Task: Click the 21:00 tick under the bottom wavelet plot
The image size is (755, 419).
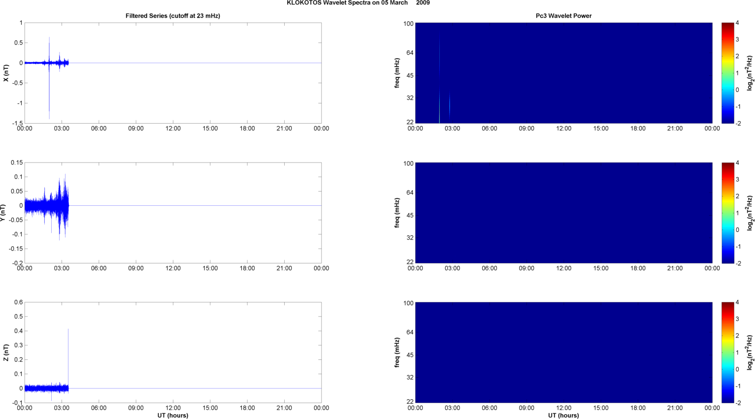Action: click(x=675, y=408)
